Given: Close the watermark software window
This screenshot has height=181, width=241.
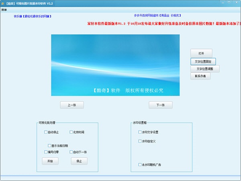Looking at the screenshot, I should 237,2.
